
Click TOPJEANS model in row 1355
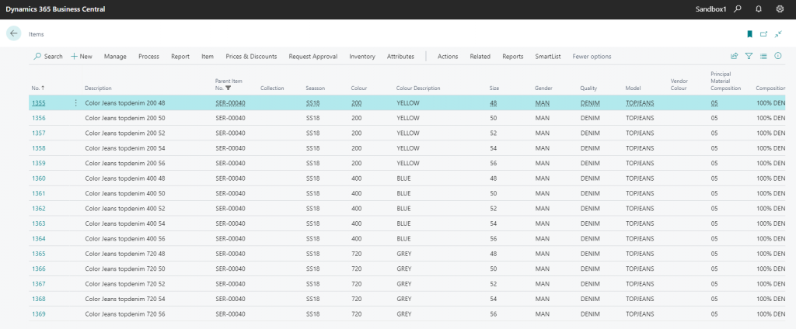[x=640, y=103]
